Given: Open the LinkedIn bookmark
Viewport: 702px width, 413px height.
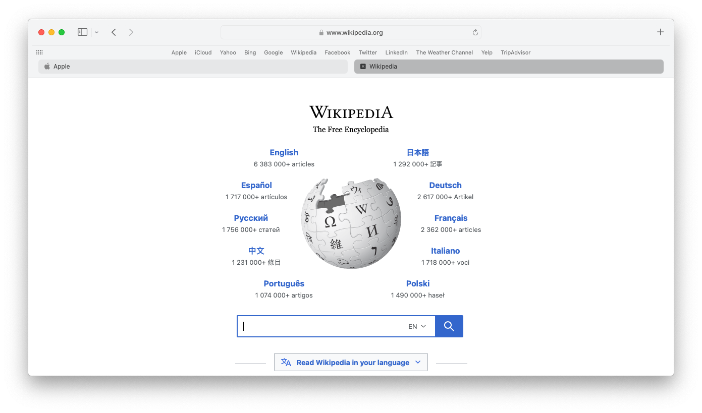Looking at the screenshot, I should coord(397,52).
